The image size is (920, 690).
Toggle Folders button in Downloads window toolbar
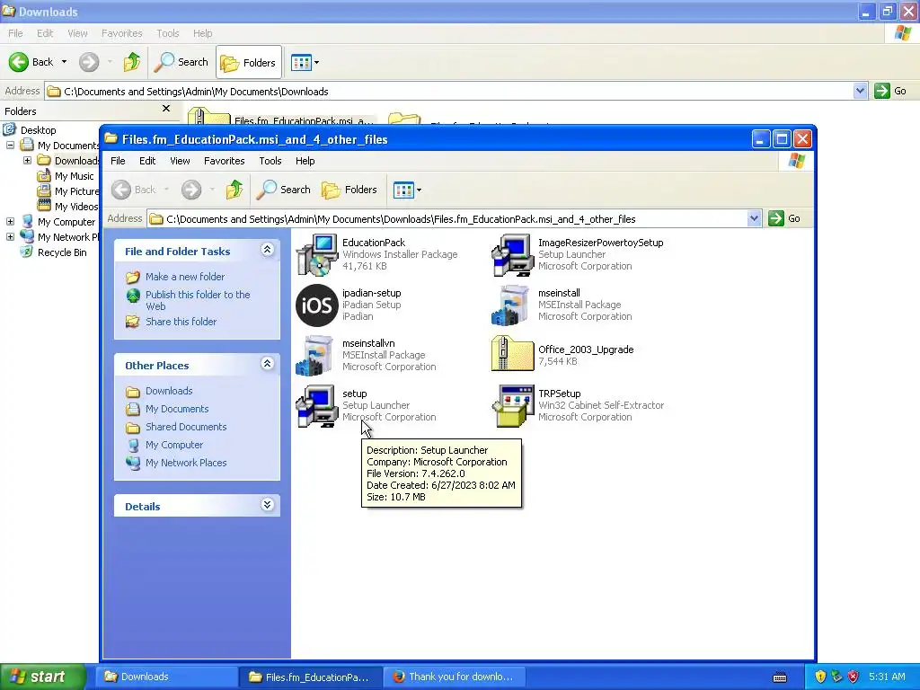click(x=249, y=62)
